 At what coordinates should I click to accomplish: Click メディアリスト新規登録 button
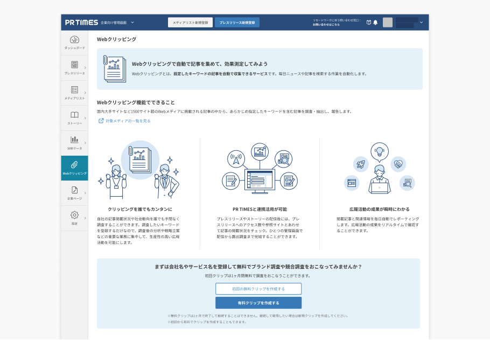tap(190, 23)
